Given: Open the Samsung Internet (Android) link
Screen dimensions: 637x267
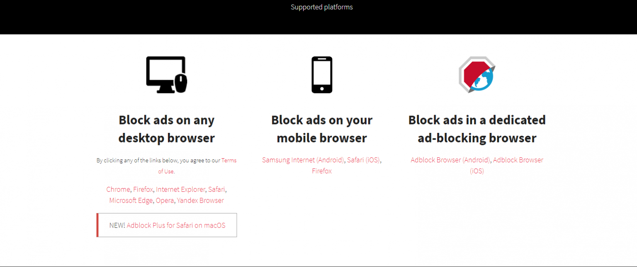Looking at the screenshot, I should pyautogui.click(x=303, y=160).
